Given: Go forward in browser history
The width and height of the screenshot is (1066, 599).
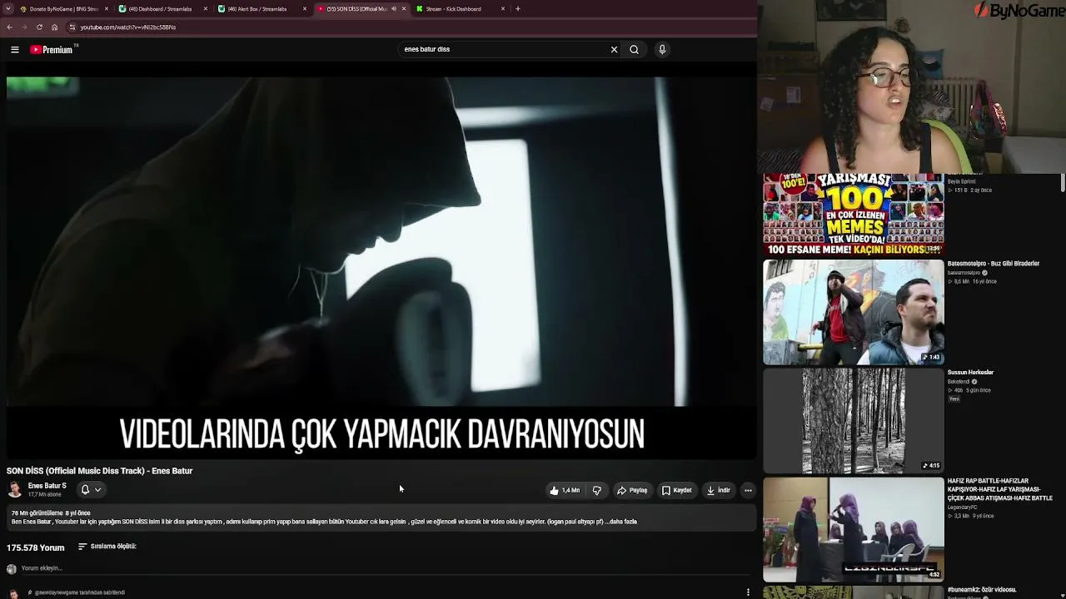Looking at the screenshot, I should (x=24, y=27).
